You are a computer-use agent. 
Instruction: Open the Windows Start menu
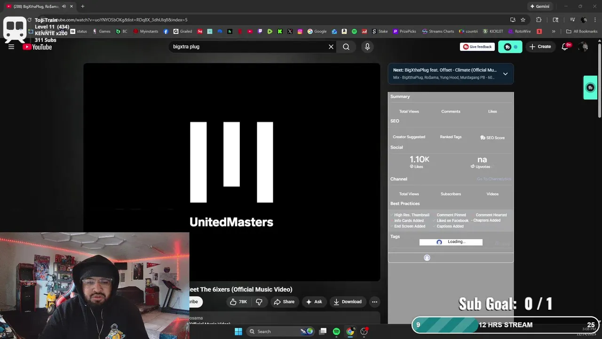[x=238, y=331]
